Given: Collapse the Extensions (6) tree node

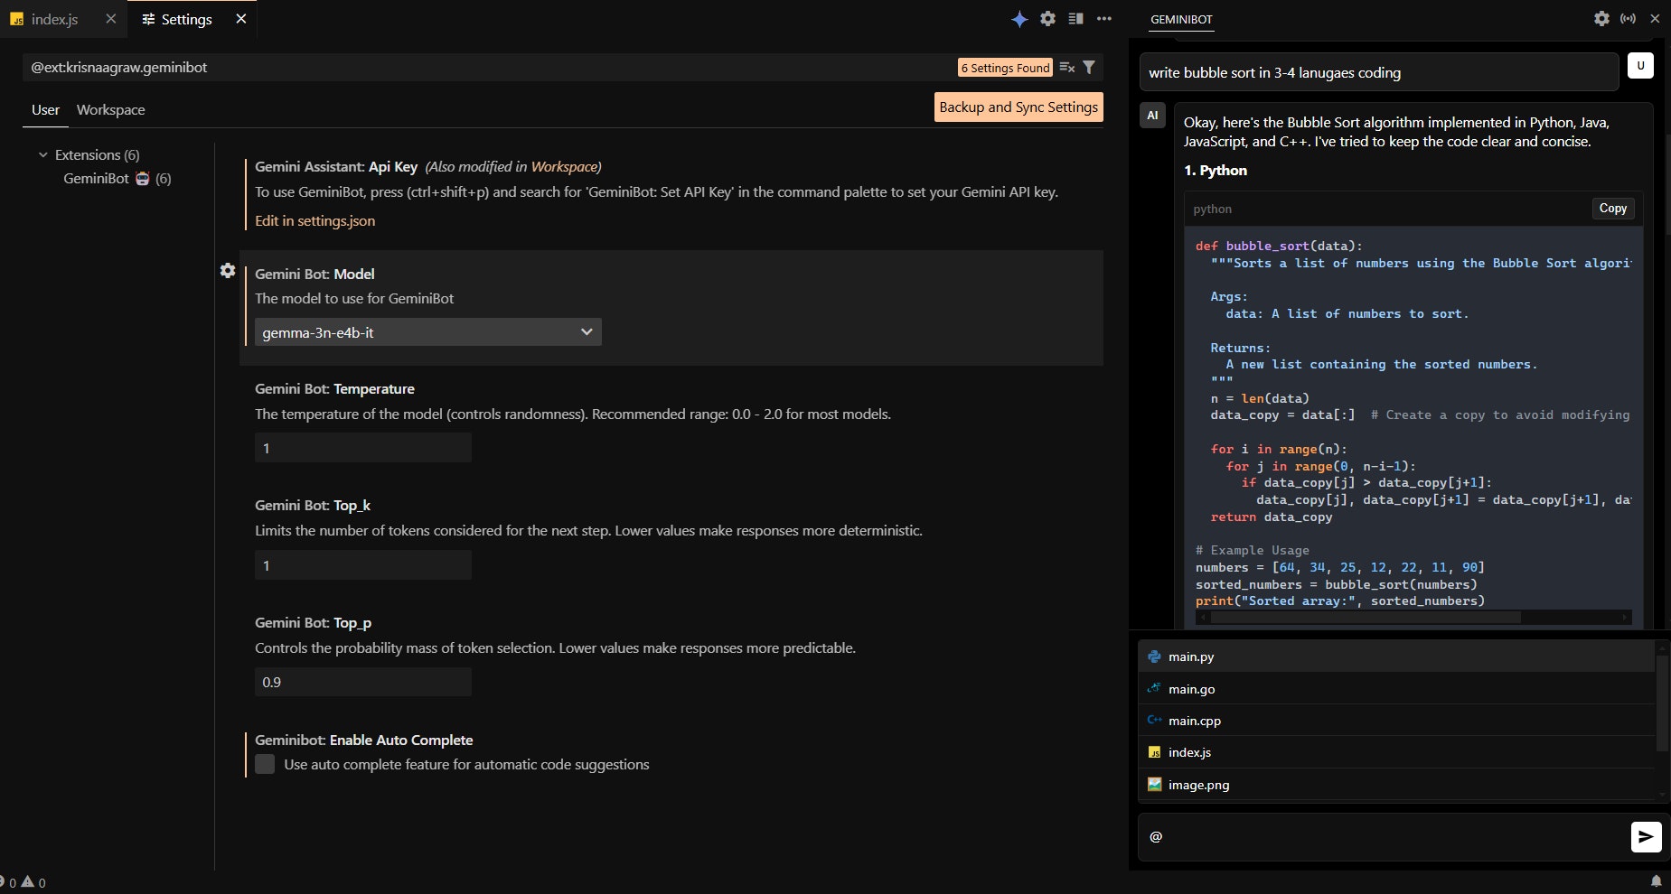Looking at the screenshot, I should [42, 155].
